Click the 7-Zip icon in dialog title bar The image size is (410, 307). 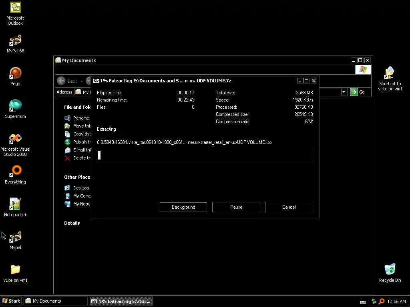pyautogui.click(x=96, y=81)
